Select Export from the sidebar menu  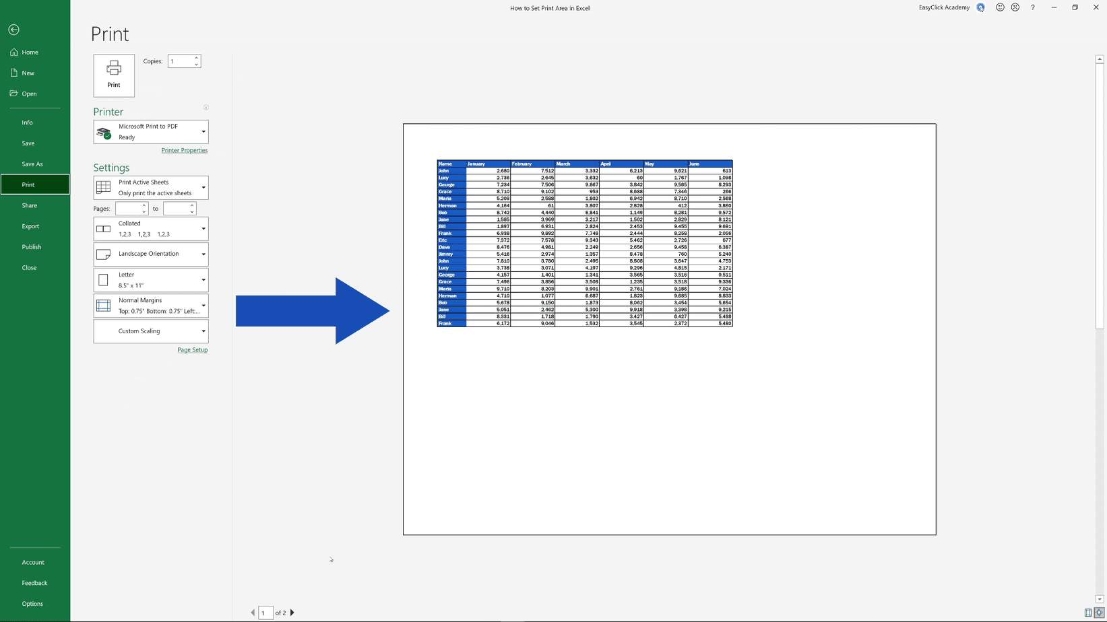coord(30,226)
